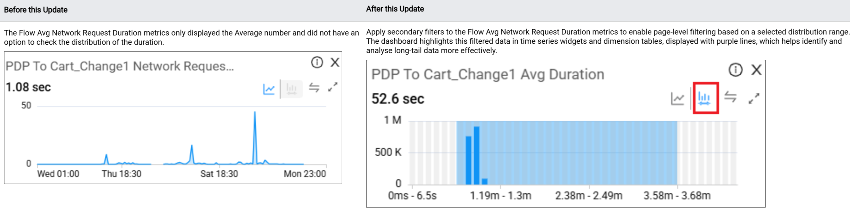Screen dimensions: 850x215
Task: Click info icon on Network Request widget
Action: click(317, 62)
